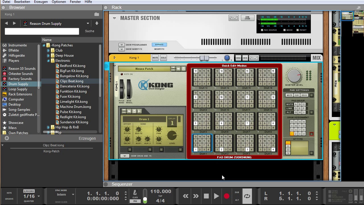Screen dimensions: 364x205
Task: Open the Optionen menu
Action: 59,2
